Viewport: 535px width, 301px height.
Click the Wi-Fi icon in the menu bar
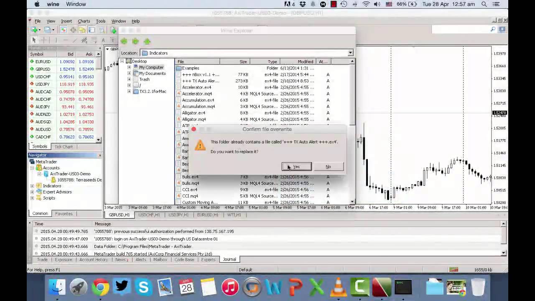(x=366, y=4)
